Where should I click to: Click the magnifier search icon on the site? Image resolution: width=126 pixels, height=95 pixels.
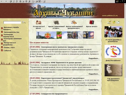pyautogui.click(x=24, y=22)
